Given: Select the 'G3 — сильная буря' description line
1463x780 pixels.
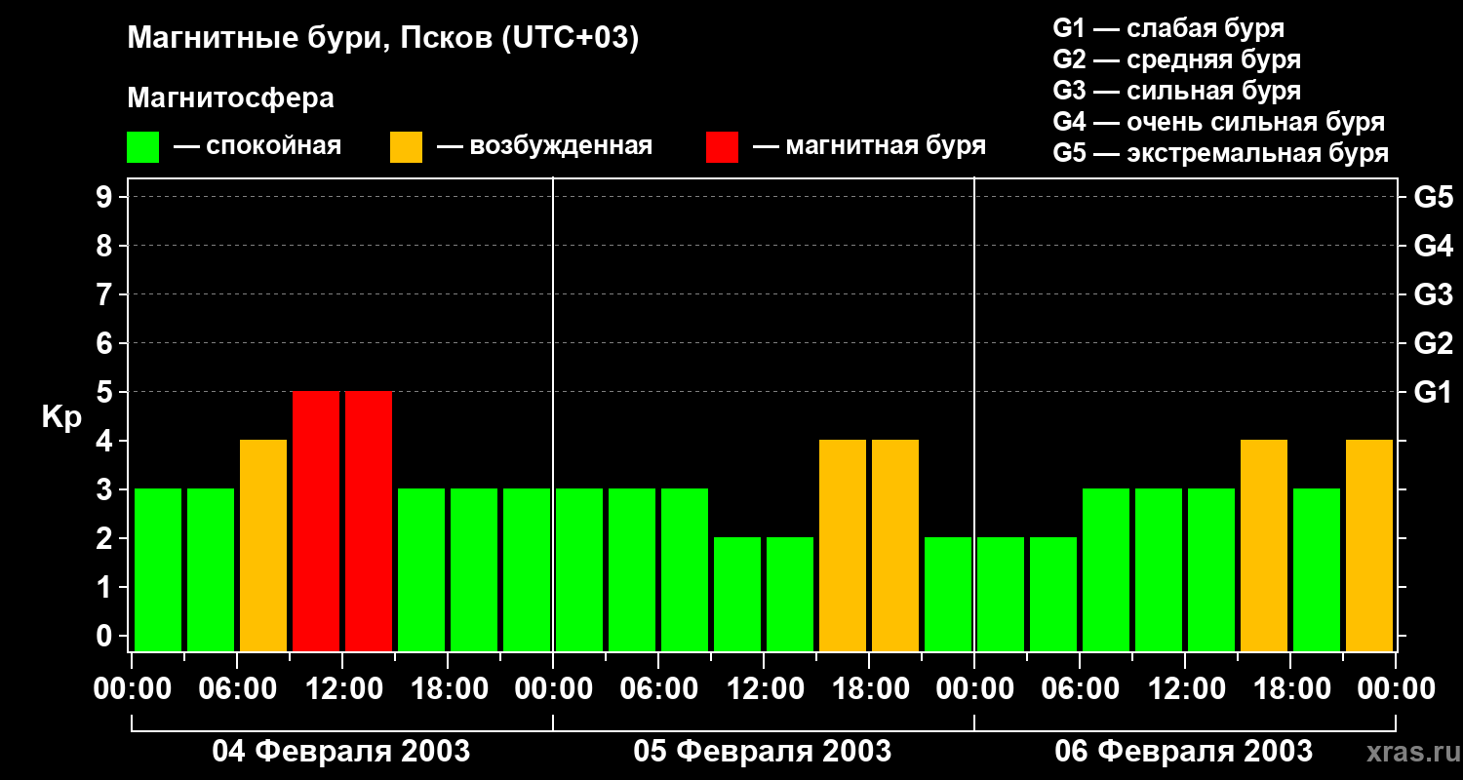Looking at the screenshot, I should (1177, 91).
